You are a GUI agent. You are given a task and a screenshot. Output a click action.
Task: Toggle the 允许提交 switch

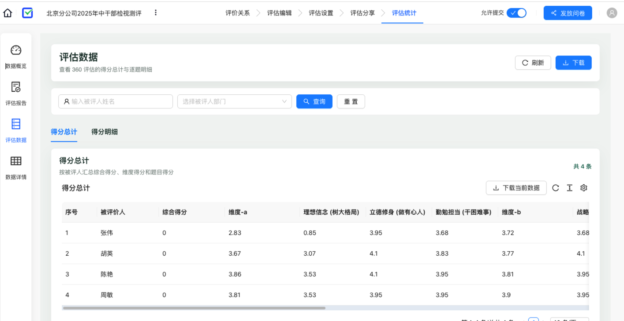coord(516,13)
